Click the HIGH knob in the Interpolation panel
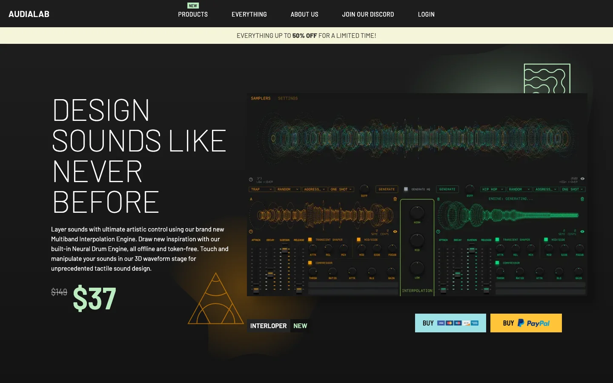613x383 pixels. pyautogui.click(x=417, y=212)
